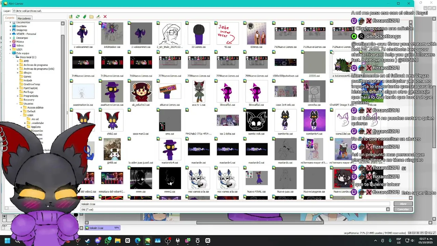Click the ESP US language indicator
This screenshot has height=246, width=437.
(399, 241)
